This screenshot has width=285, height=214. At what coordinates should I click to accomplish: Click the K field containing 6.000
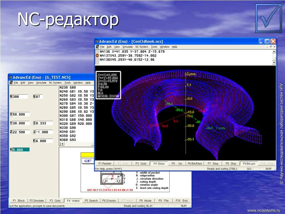(x=44, y=141)
